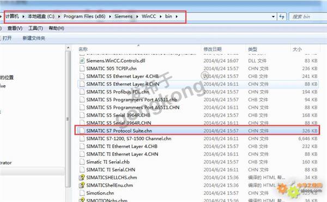
Task: Click the navigation pane scrollbar thumb
Action: click(68, 119)
